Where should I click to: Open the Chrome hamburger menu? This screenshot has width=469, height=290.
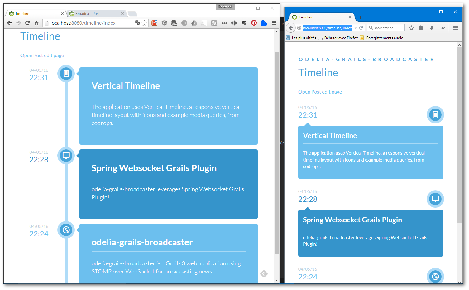[274, 23]
